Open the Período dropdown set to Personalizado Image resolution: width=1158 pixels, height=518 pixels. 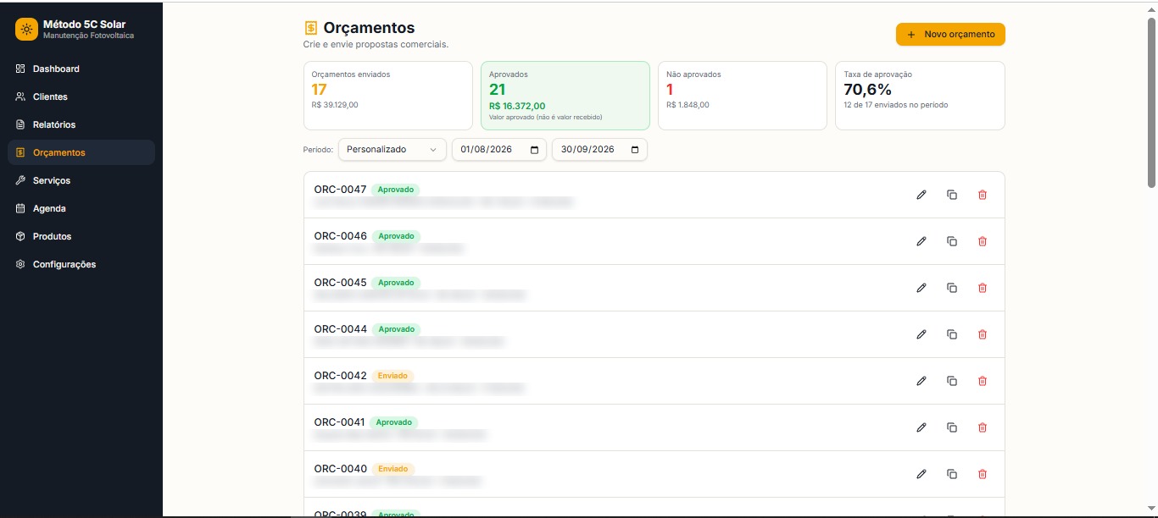[x=392, y=150]
